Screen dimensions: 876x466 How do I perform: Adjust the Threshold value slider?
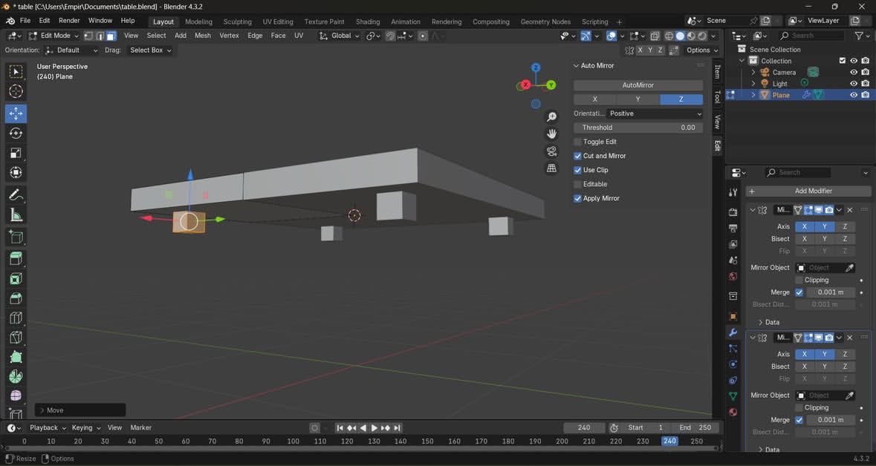(x=638, y=128)
